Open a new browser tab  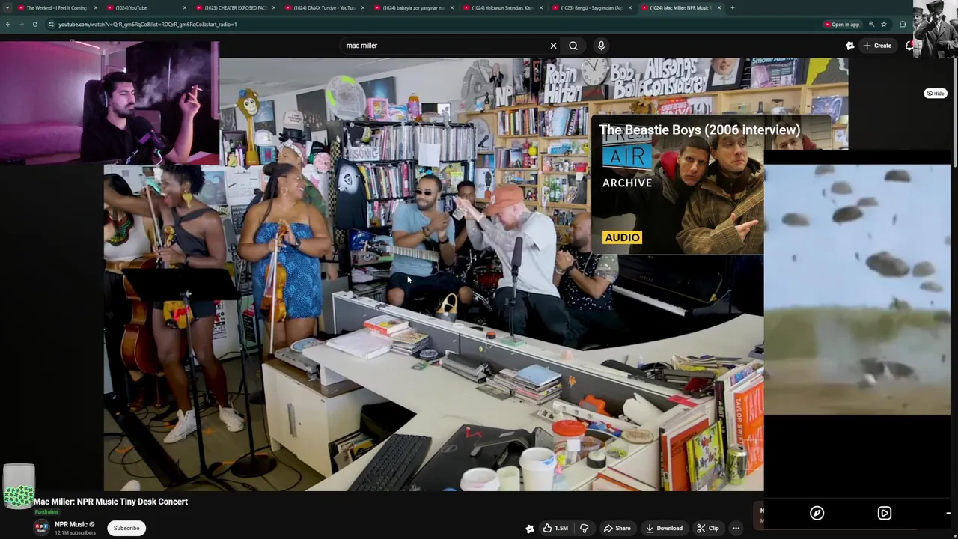coord(733,7)
